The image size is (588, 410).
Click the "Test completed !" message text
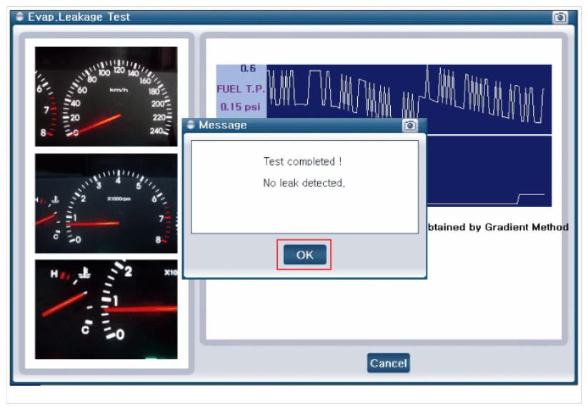tap(302, 161)
